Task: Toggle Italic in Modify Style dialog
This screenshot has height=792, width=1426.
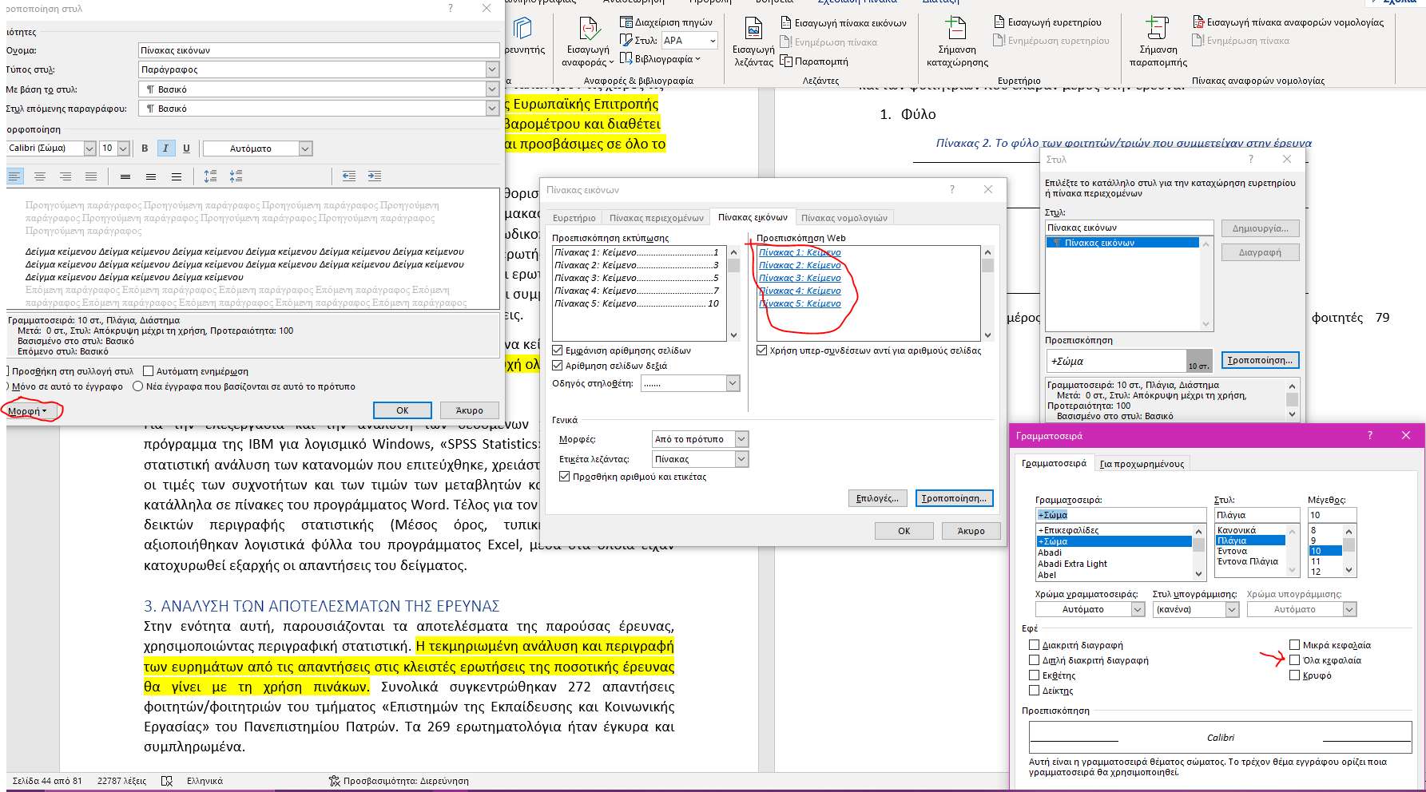Action: tap(165, 148)
